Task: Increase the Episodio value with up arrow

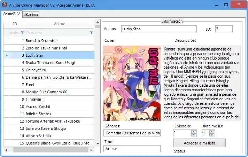Action: click(x=194, y=132)
